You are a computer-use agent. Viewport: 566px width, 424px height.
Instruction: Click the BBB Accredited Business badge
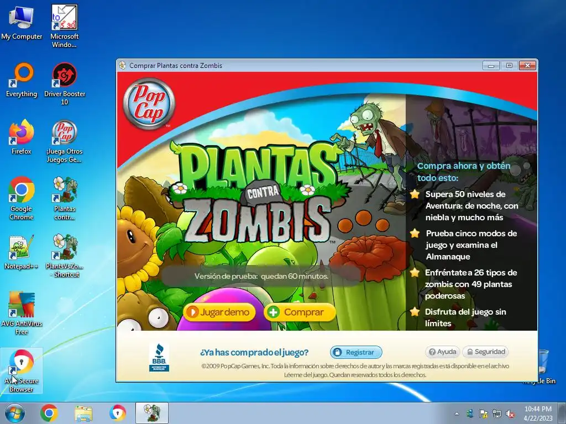[159, 357]
